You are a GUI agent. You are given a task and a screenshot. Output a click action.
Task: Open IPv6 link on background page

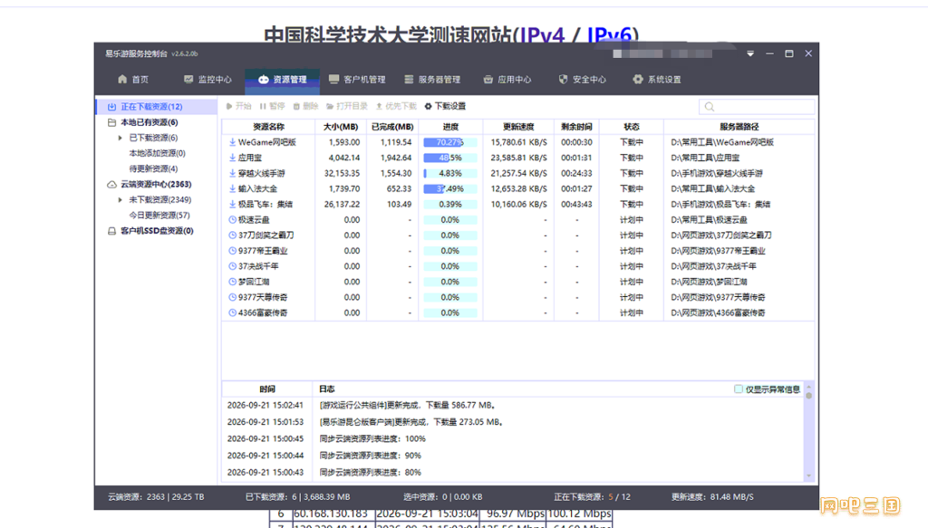tap(610, 35)
